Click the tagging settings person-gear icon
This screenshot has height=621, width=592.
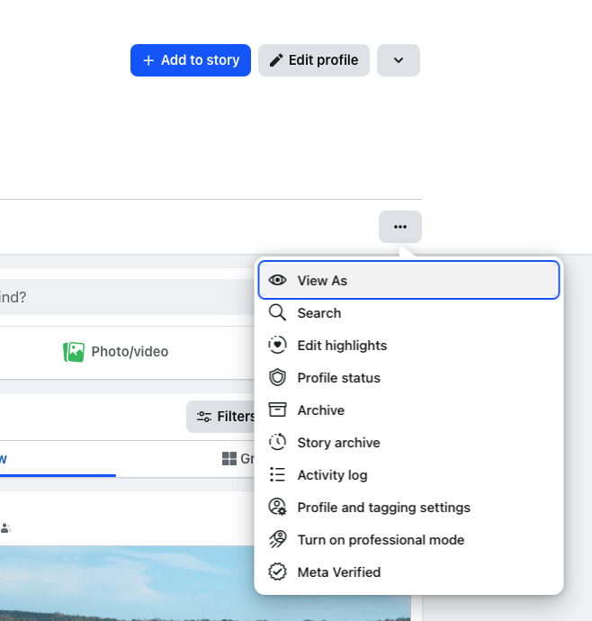278,508
